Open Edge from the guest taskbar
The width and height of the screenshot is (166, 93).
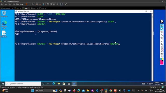coord(54,84)
